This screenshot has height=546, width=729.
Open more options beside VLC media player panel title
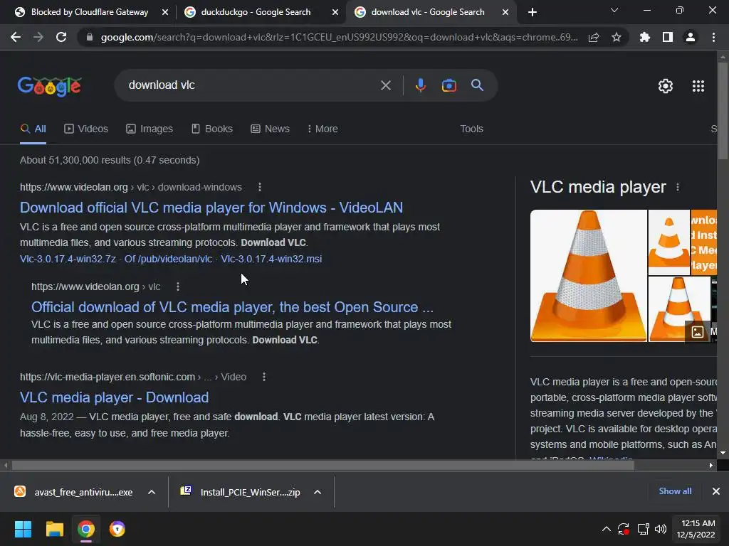[x=678, y=187]
